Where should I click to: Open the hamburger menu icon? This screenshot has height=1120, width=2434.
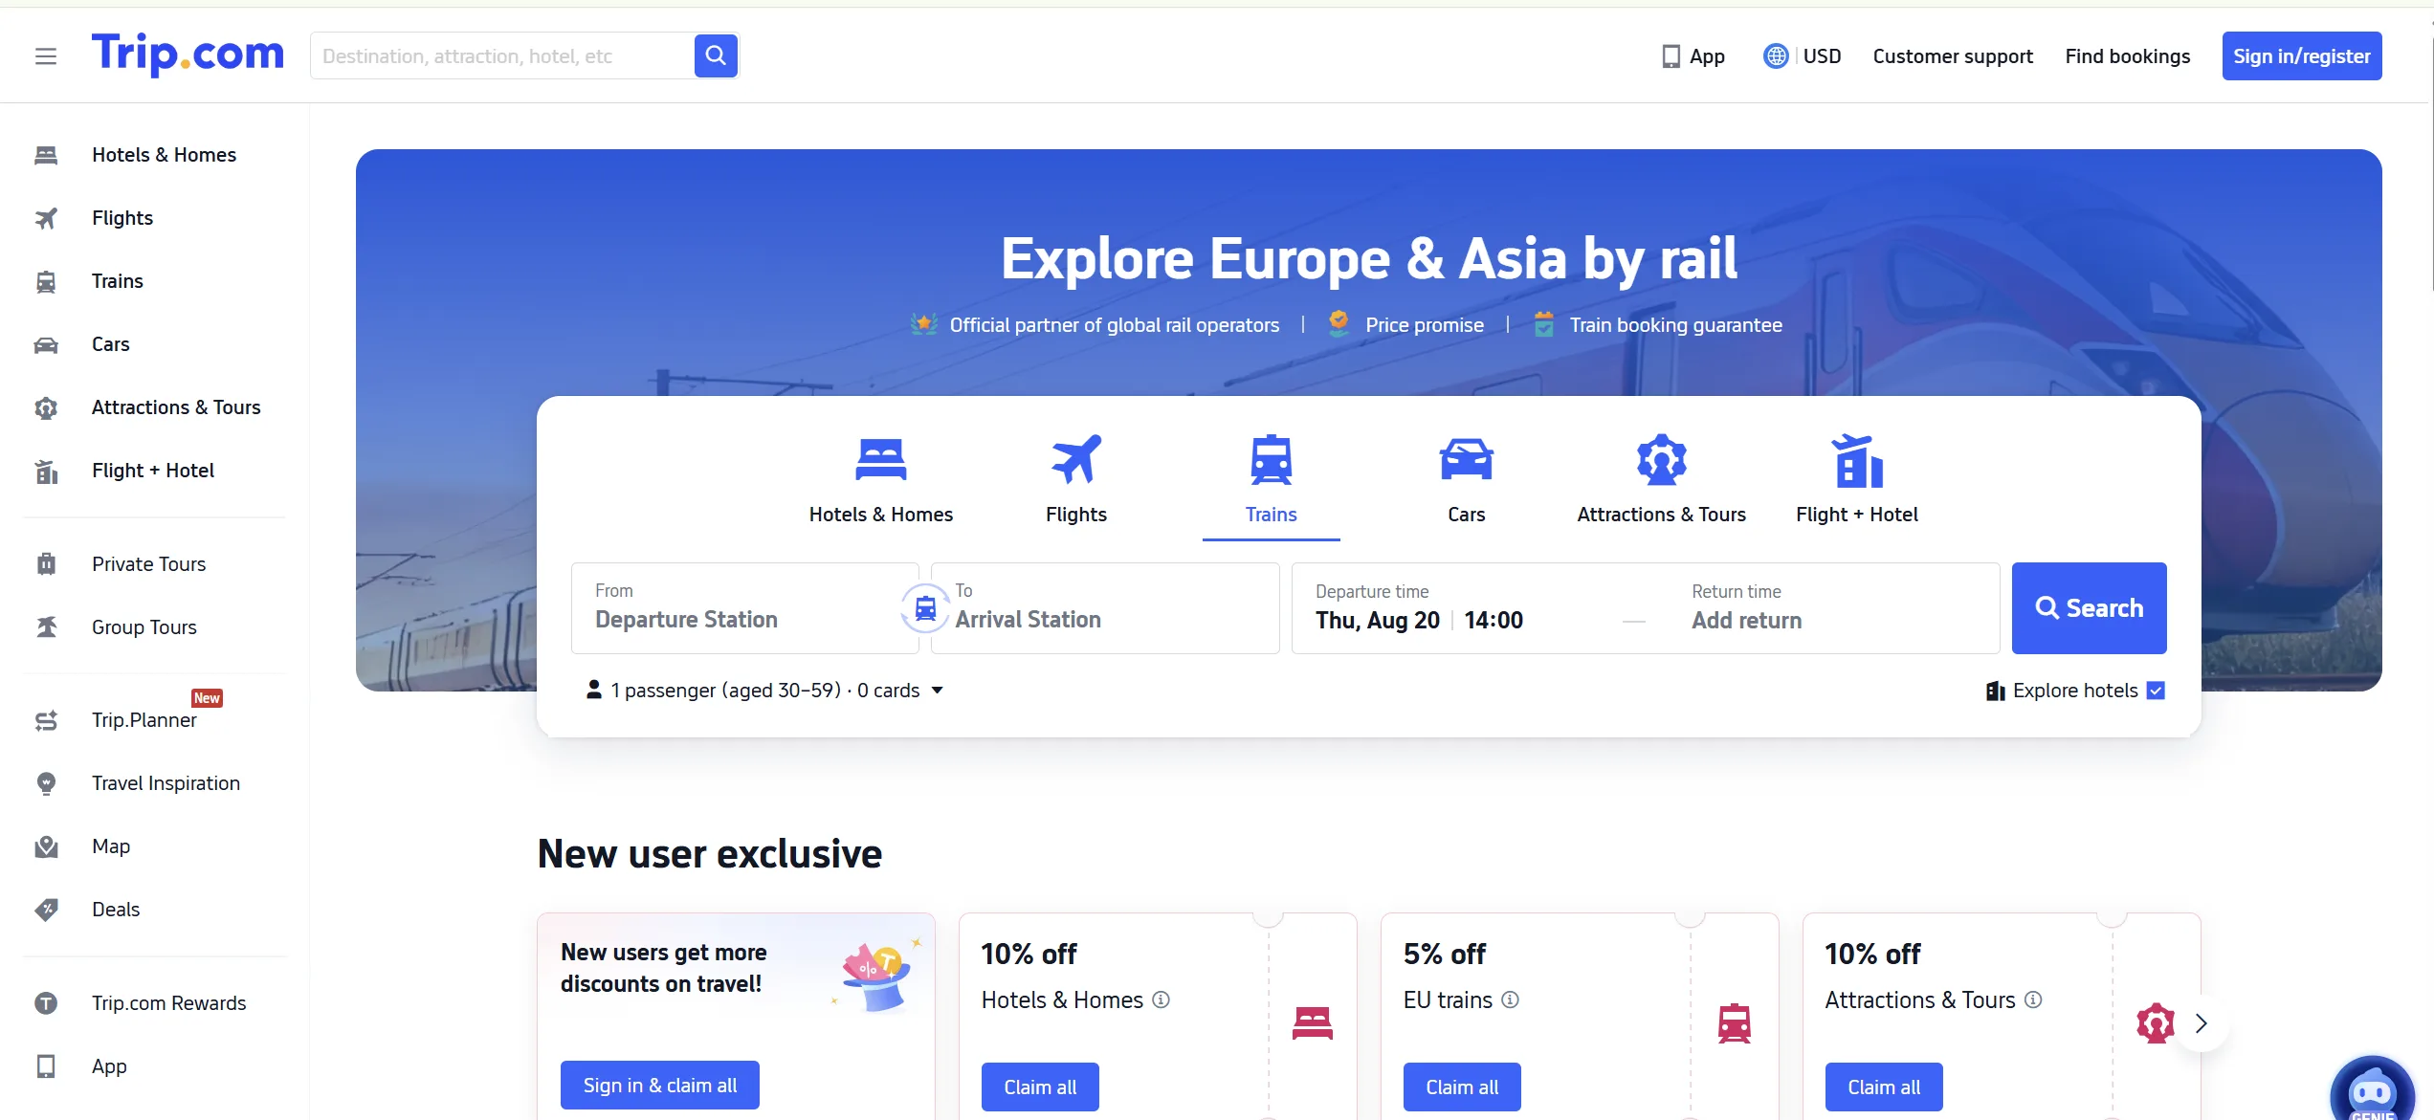pos(46,56)
